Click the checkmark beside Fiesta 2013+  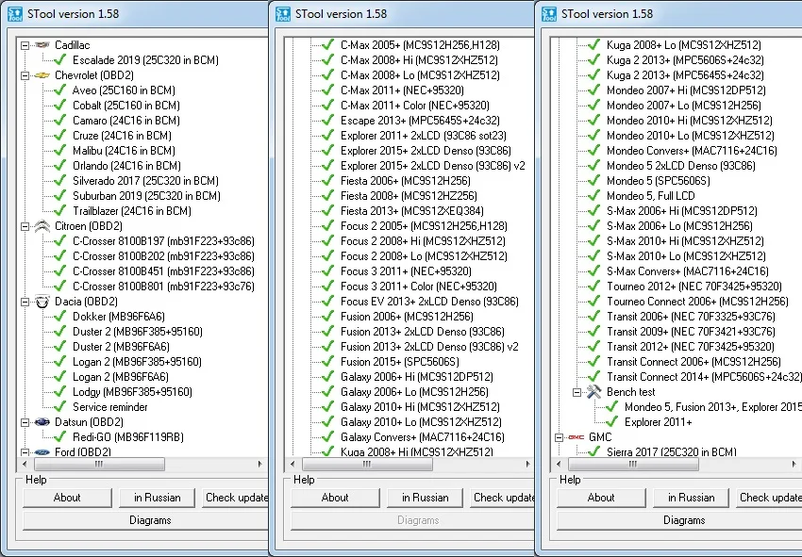tap(327, 210)
